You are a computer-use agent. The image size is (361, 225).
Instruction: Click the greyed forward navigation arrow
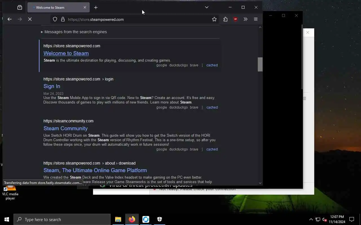pos(20,19)
